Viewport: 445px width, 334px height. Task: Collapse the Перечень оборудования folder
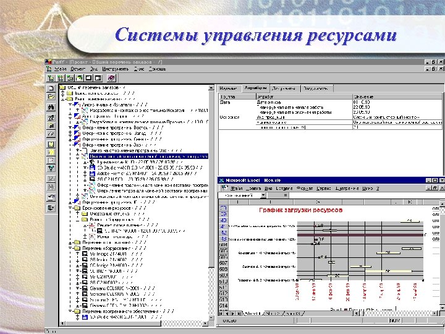[70, 248]
